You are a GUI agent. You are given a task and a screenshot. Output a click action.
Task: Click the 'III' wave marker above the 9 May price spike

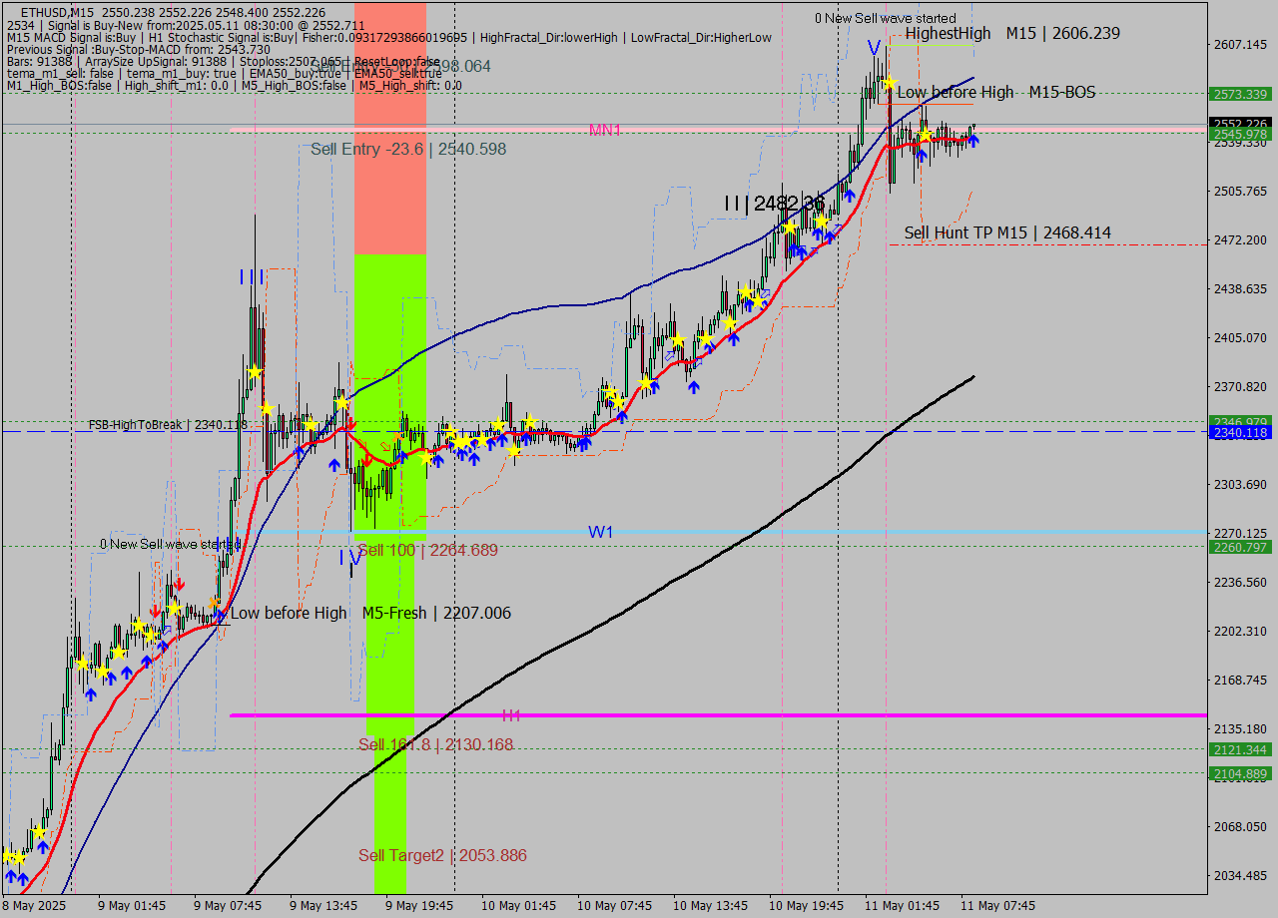(x=250, y=277)
